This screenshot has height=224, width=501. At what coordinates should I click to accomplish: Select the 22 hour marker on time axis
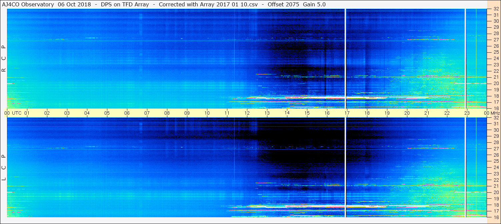click(447, 113)
